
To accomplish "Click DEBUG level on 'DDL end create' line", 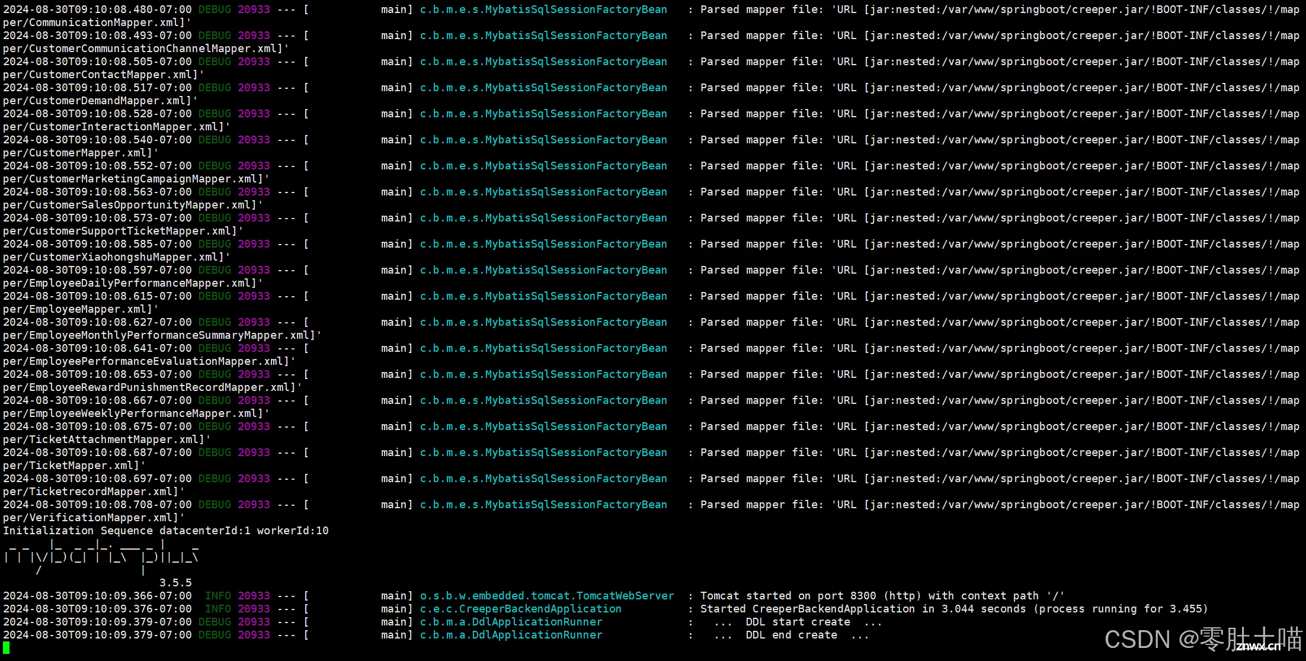I will [215, 635].
